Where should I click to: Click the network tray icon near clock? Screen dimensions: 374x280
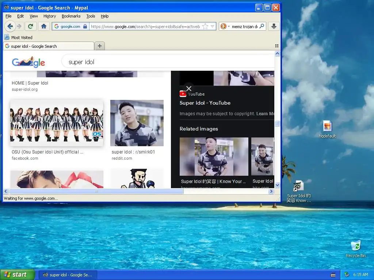[x=347, y=275]
